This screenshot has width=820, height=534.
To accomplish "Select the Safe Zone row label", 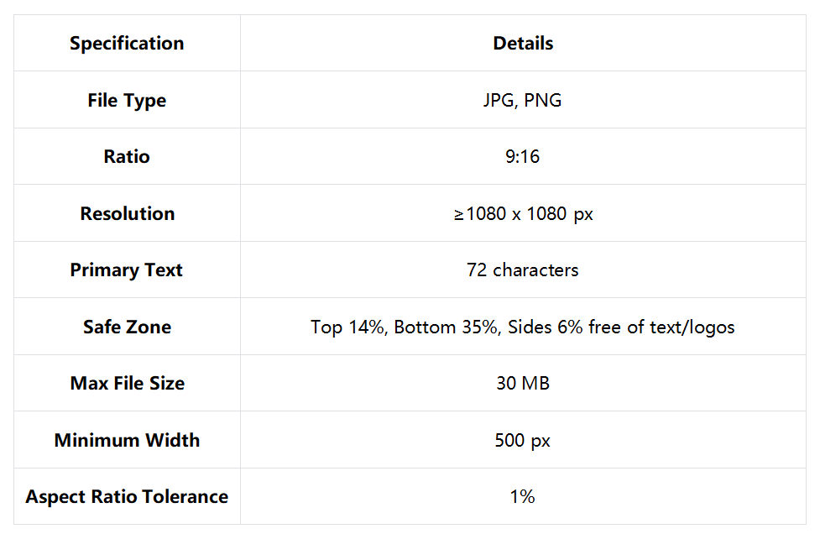I will tap(127, 327).
